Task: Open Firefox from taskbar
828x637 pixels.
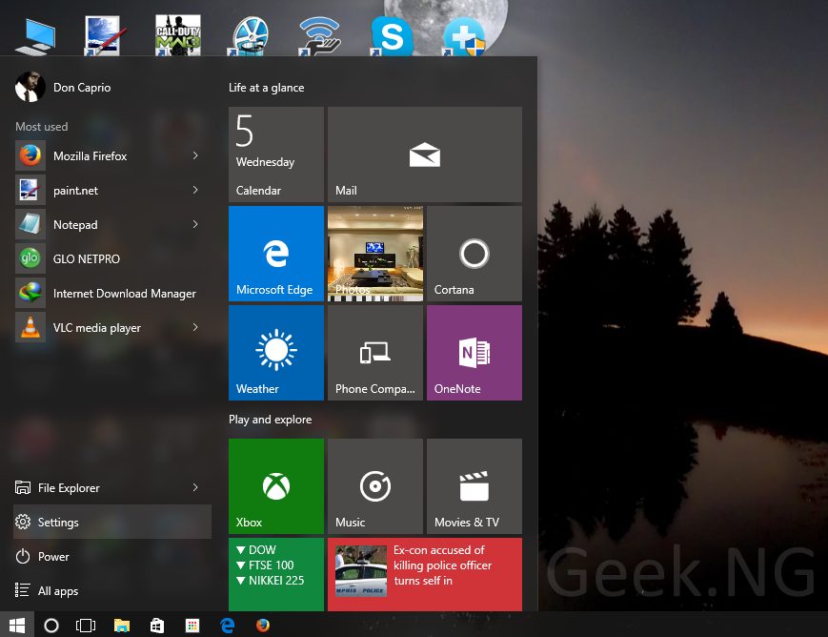Action: click(x=262, y=626)
